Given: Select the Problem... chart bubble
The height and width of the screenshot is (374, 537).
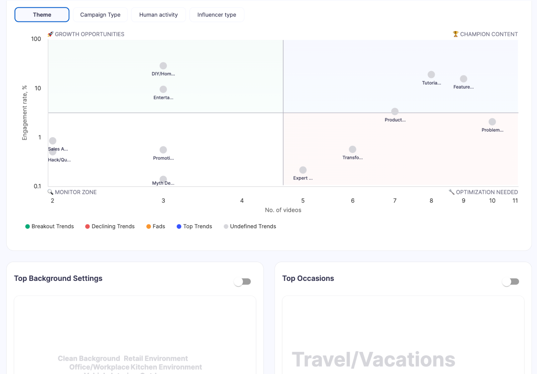Looking at the screenshot, I should click(x=492, y=122).
